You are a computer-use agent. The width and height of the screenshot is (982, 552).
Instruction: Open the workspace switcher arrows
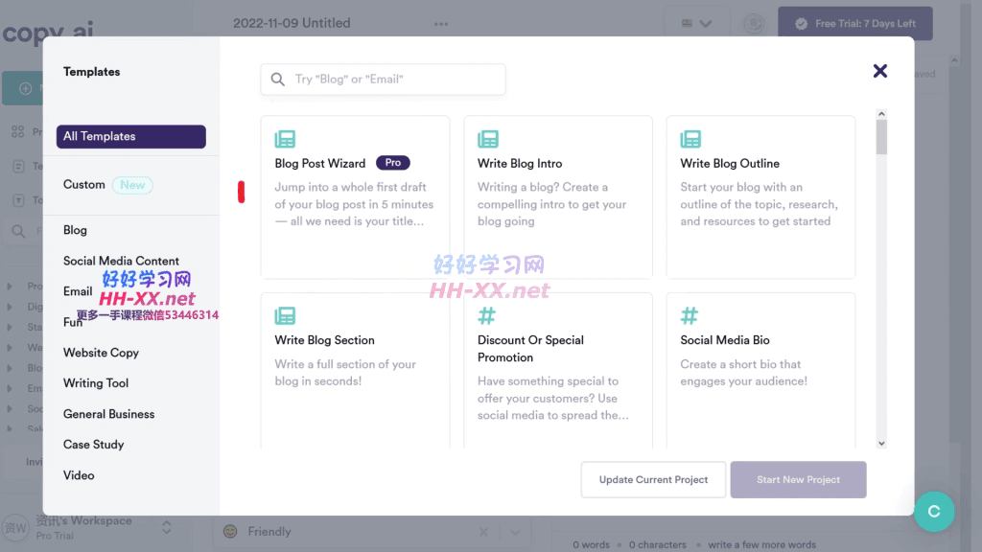click(167, 527)
